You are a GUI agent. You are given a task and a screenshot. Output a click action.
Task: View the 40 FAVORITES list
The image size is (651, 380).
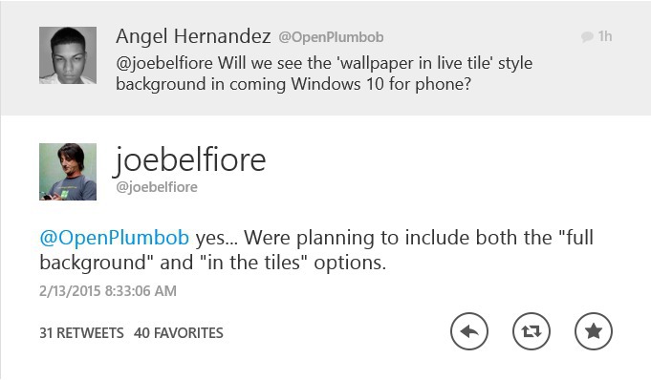(179, 332)
